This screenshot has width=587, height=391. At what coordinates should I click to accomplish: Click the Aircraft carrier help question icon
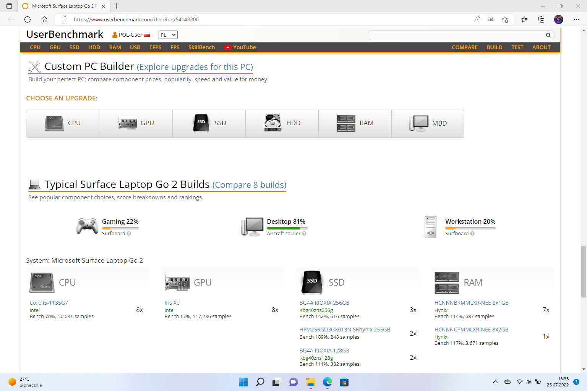tap(304, 234)
